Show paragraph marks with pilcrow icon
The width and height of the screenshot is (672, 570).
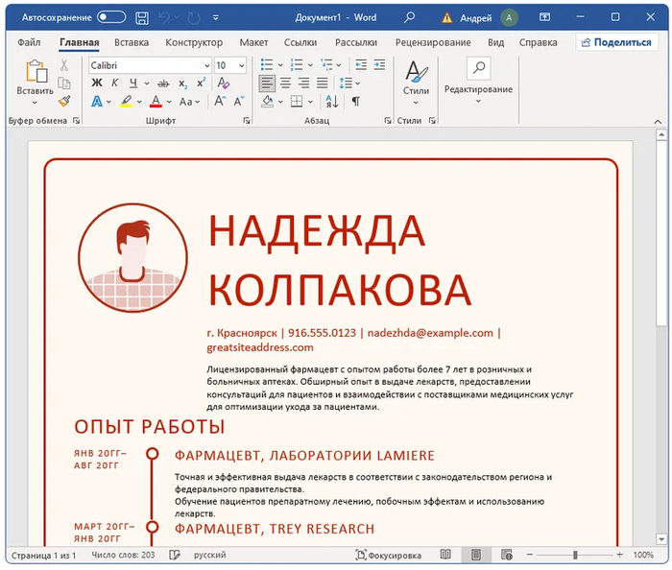355,102
